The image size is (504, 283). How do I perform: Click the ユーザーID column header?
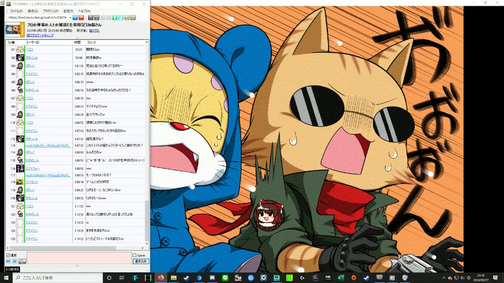tap(32, 42)
